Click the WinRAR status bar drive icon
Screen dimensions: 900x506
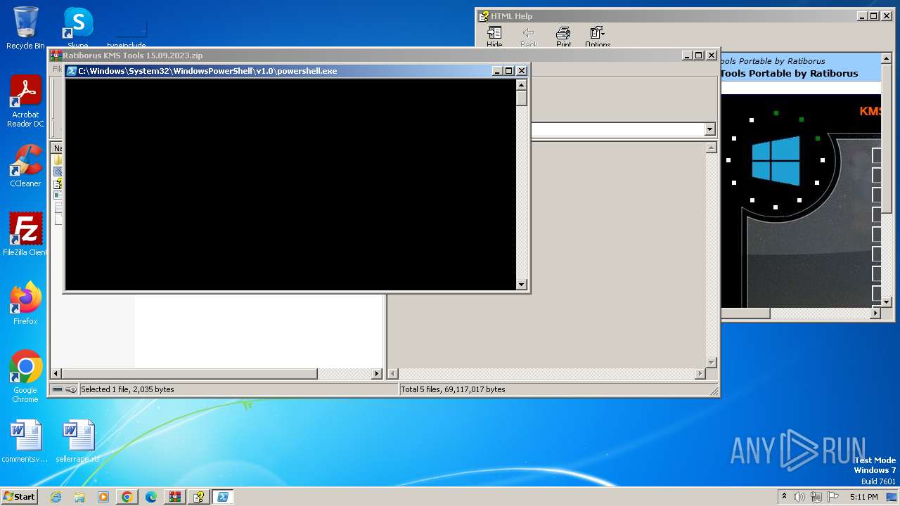click(58, 389)
